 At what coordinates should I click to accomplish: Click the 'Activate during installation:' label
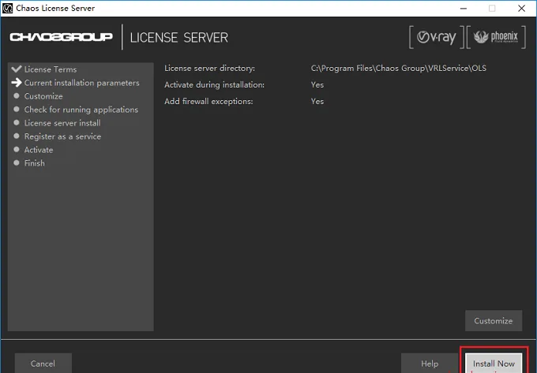pyautogui.click(x=214, y=85)
